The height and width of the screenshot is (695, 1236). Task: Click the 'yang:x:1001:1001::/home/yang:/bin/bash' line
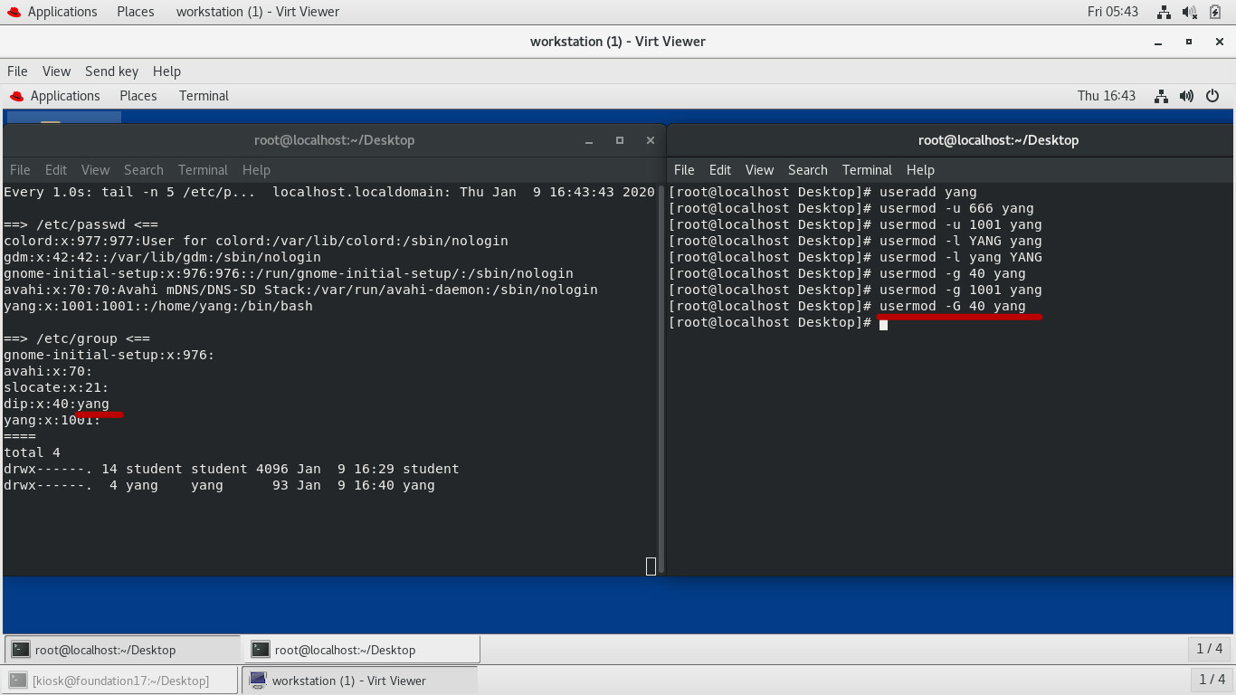click(158, 306)
